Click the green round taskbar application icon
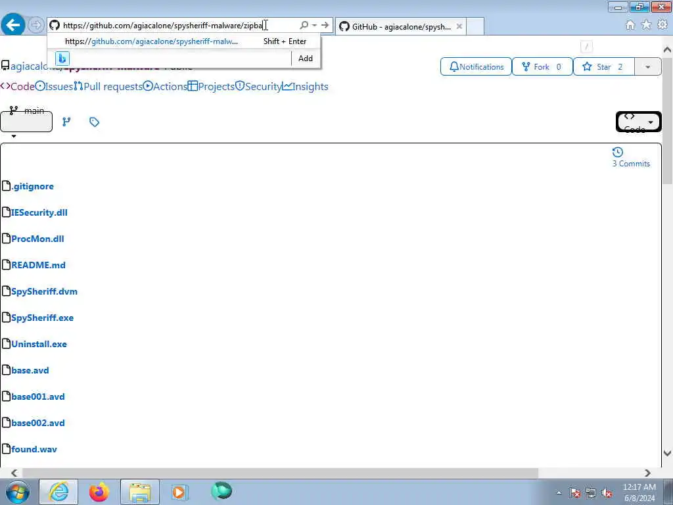This screenshot has height=505, width=673. (221, 491)
